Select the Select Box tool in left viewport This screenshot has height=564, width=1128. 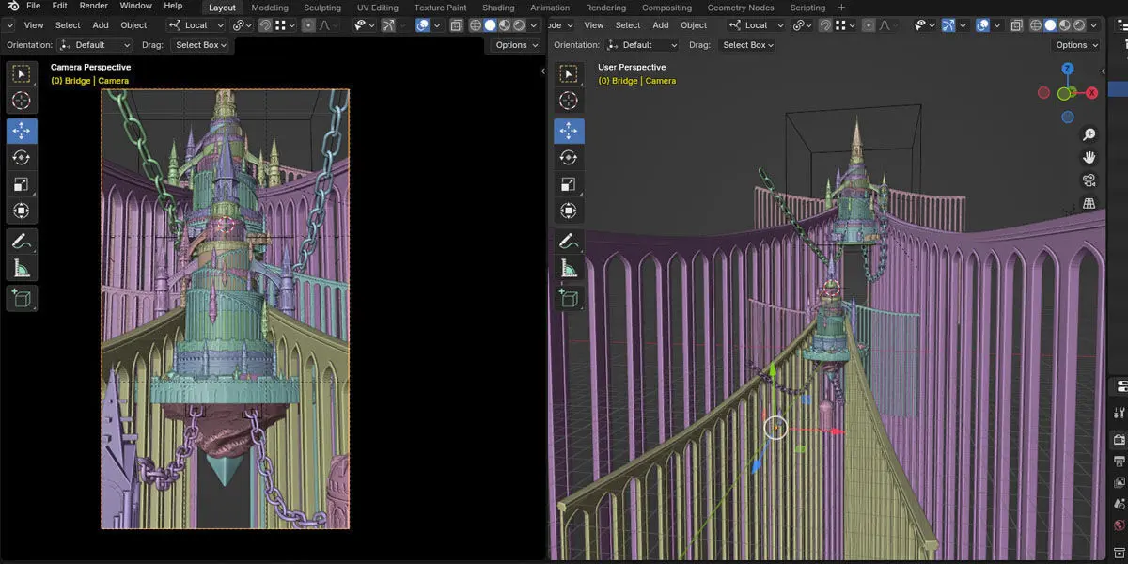tap(22, 73)
